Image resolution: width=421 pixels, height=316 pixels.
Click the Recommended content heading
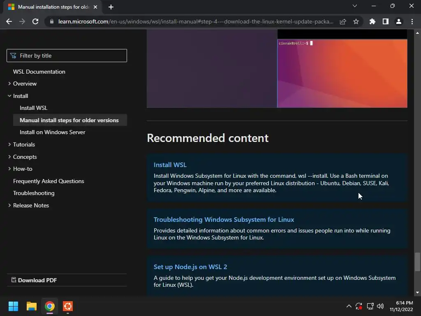click(x=208, y=138)
